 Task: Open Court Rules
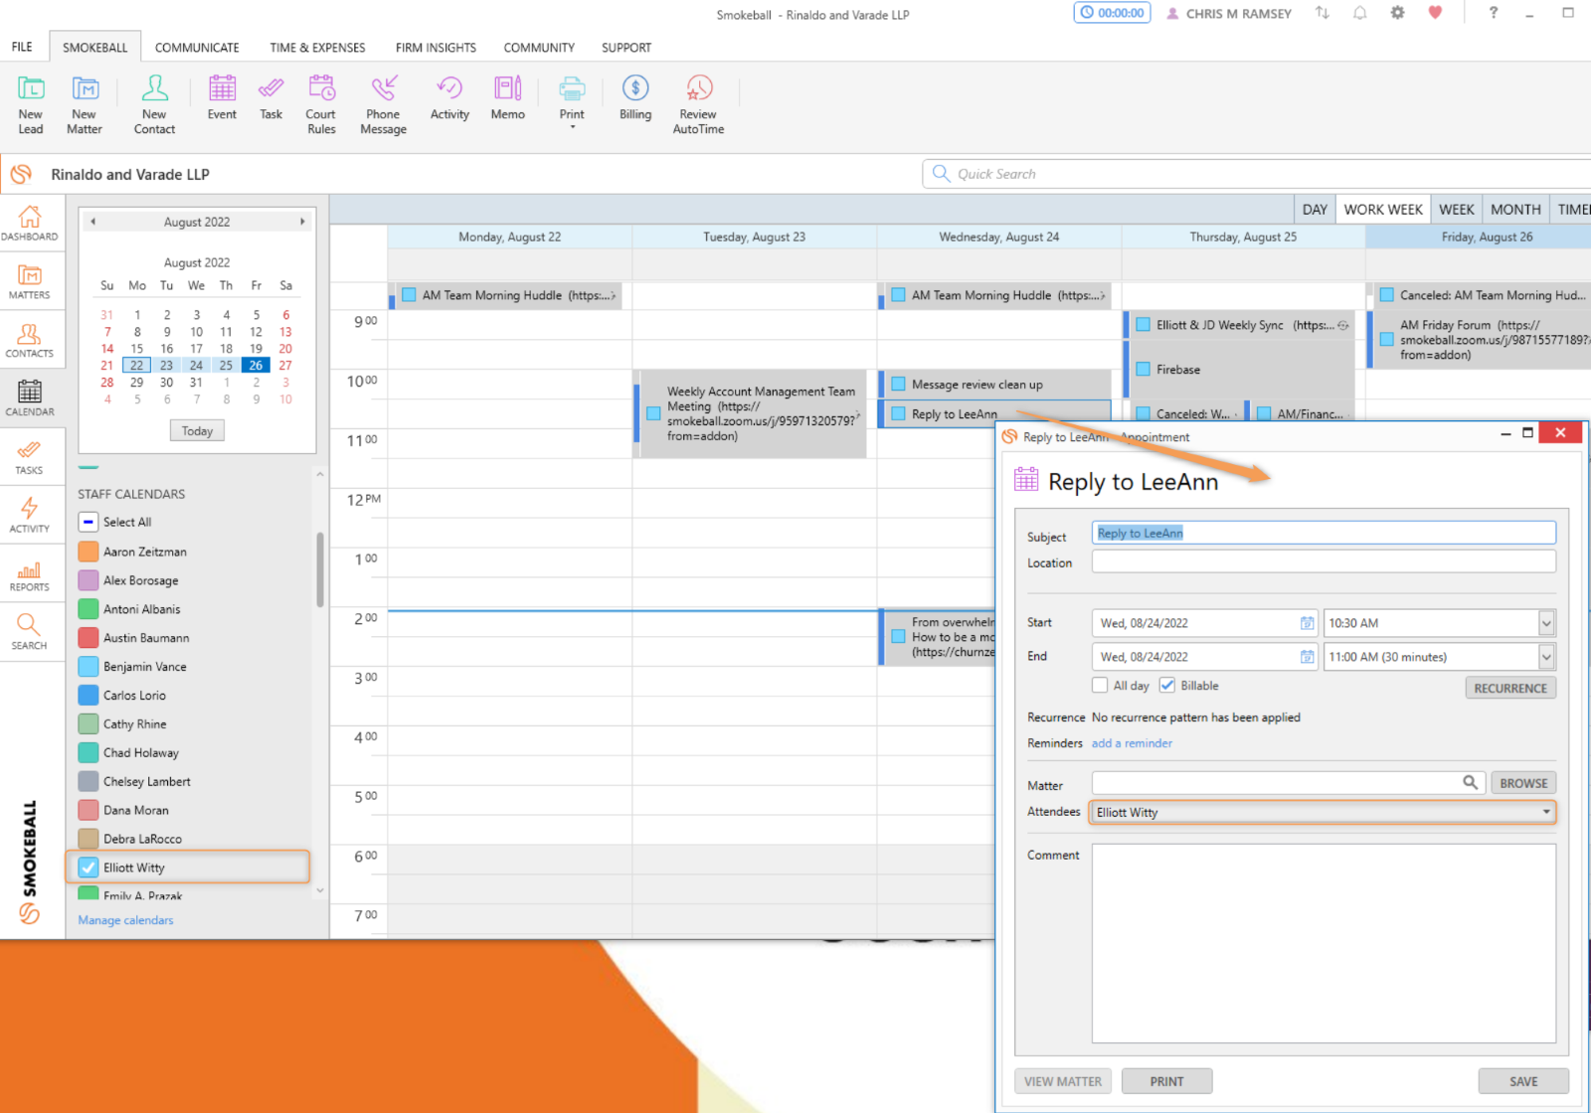321,103
